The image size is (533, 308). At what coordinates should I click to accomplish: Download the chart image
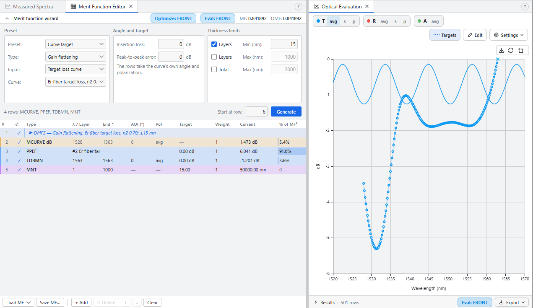click(501, 50)
